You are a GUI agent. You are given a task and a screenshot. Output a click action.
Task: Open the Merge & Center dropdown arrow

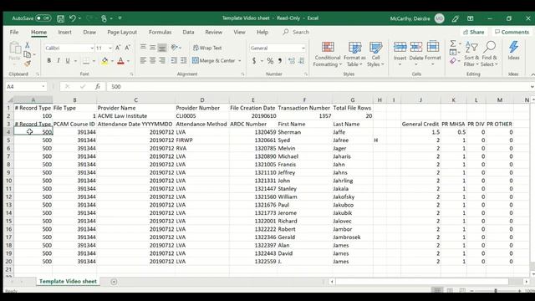click(240, 61)
